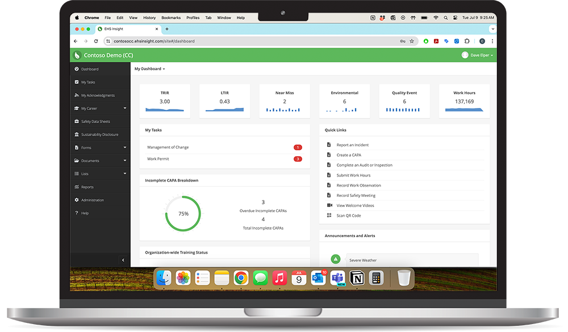The width and height of the screenshot is (568, 332).
Task: Click the TRIR 3.00 metric card
Action: coord(165,101)
